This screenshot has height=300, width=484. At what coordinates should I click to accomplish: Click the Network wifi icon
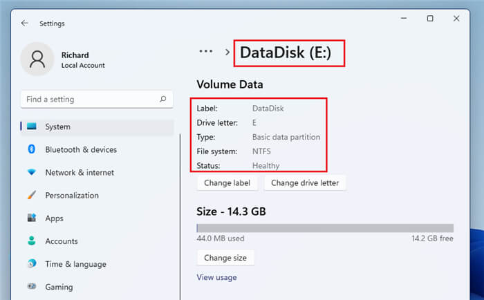pos(32,172)
